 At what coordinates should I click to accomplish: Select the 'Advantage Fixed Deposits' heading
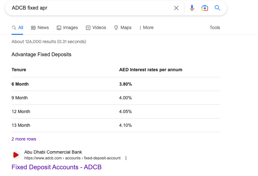pos(41,54)
